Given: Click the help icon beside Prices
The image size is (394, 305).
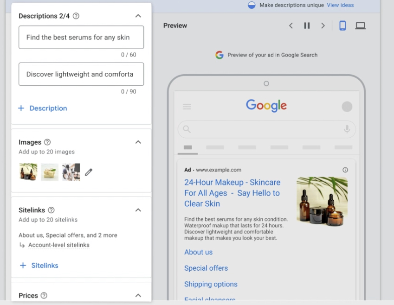Looking at the screenshot, I should [44, 295].
